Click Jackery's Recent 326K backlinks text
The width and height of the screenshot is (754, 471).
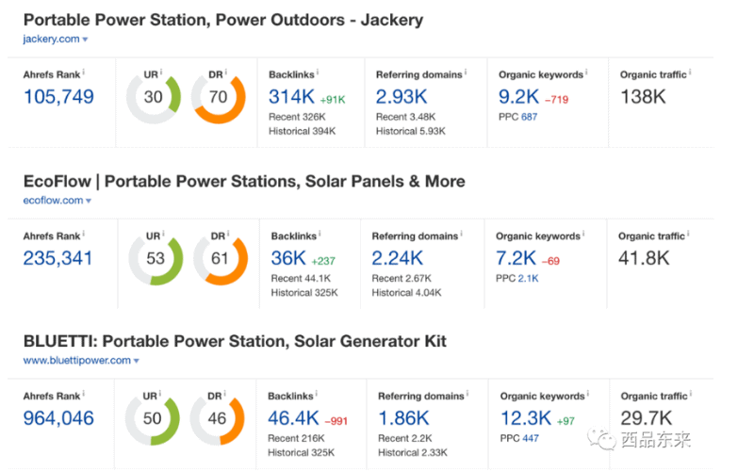pos(297,117)
